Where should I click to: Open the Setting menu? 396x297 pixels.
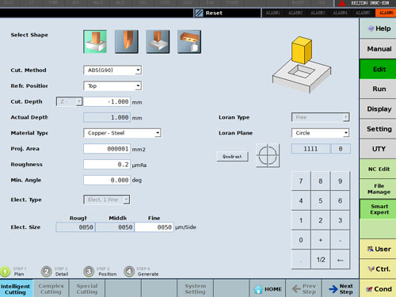coord(378,129)
